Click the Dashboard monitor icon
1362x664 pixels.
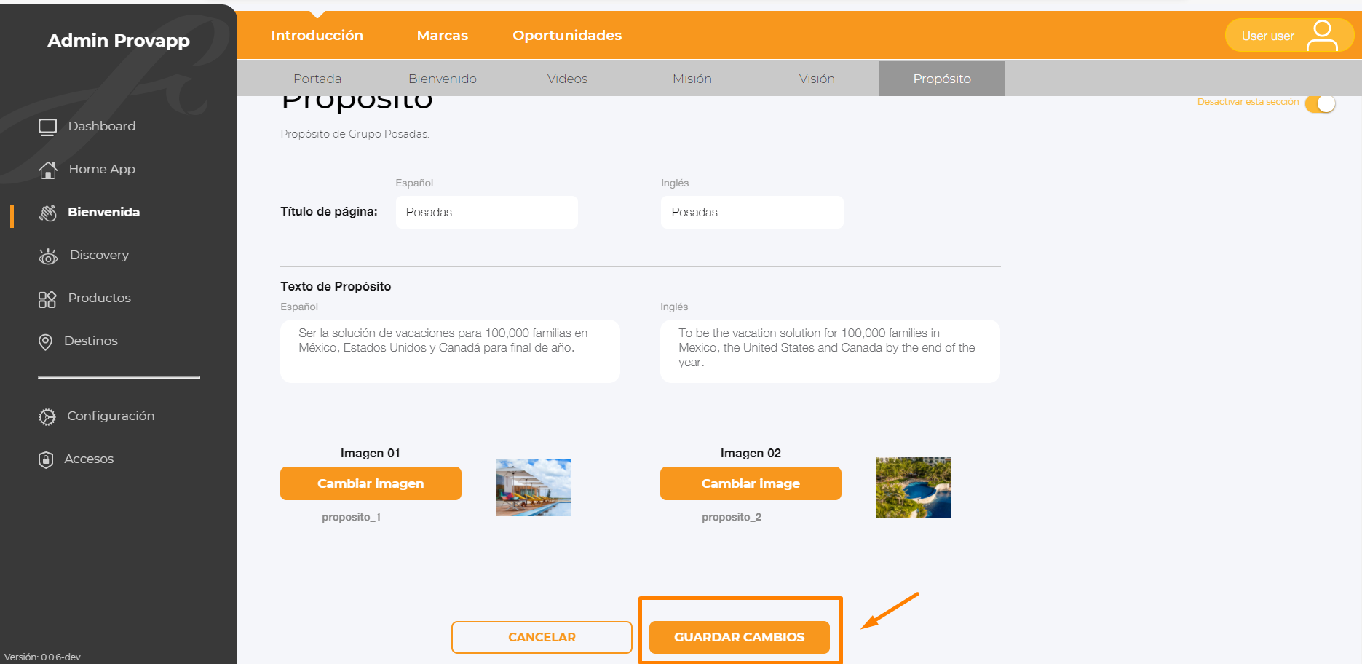[x=47, y=127]
